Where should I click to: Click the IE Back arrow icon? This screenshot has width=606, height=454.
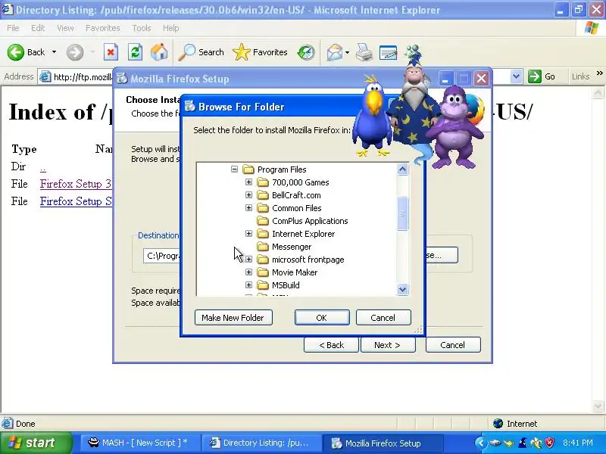point(16,52)
